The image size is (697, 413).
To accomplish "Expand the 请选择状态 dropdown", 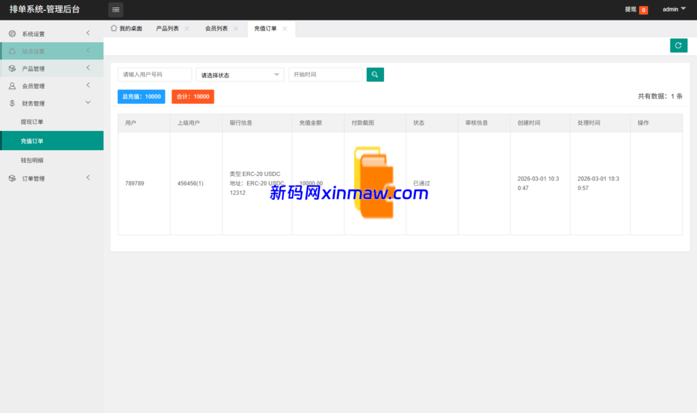I will pos(240,74).
